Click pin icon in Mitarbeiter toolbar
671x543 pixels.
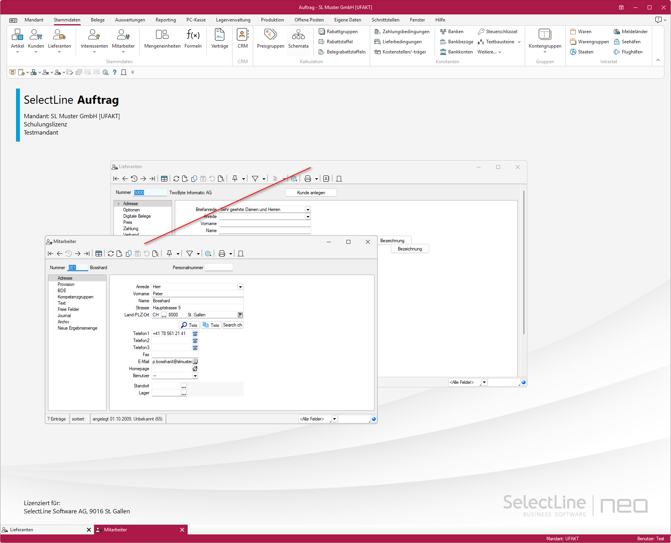tap(169, 254)
